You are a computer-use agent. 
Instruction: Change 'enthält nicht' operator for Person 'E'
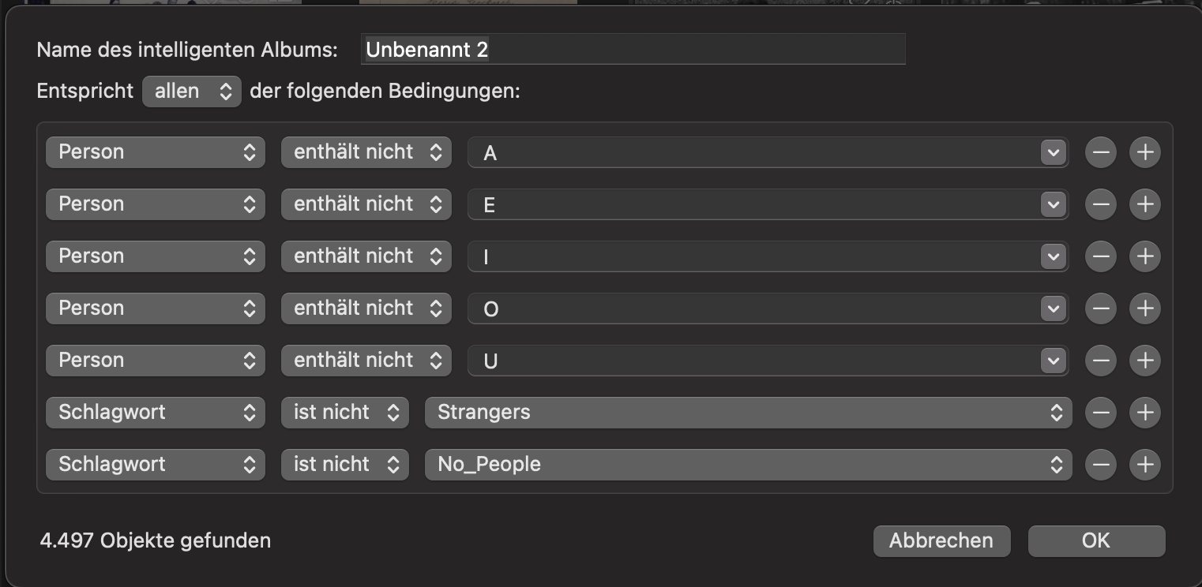(366, 204)
